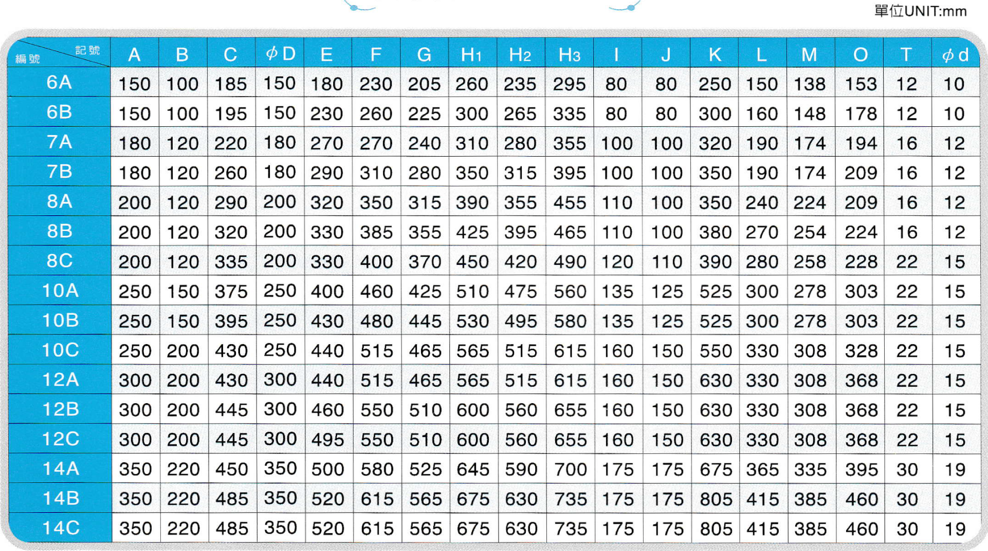Screen dimensions: 988x551
Task: Select the φD column header
Action: [x=280, y=53]
